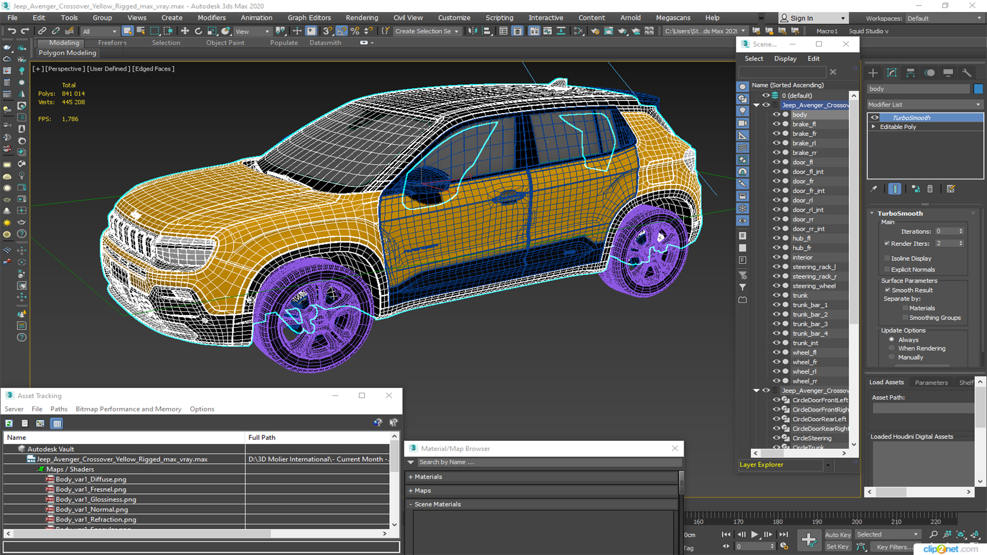The width and height of the screenshot is (987, 555).
Task: Open the Motion panel tab icon
Action: [x=929, y=72]
